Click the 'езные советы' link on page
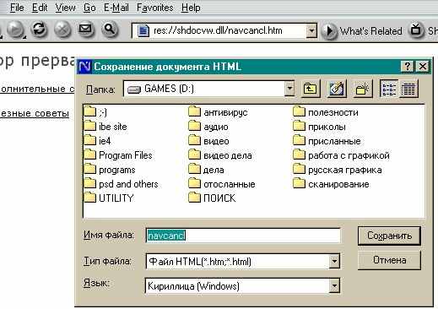This screenshot has height=309, width=438. click(x=35, y=113)
